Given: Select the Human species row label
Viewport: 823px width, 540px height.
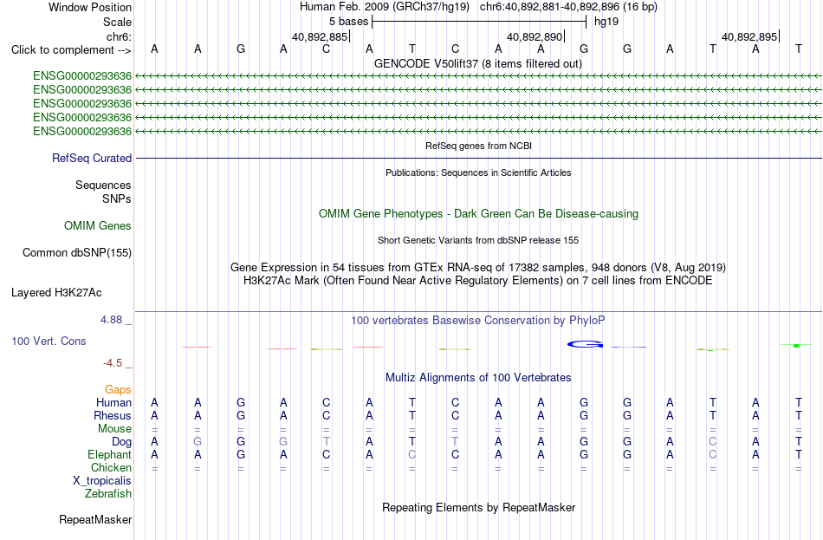Looking at the screenshot, I should (113, 402).
